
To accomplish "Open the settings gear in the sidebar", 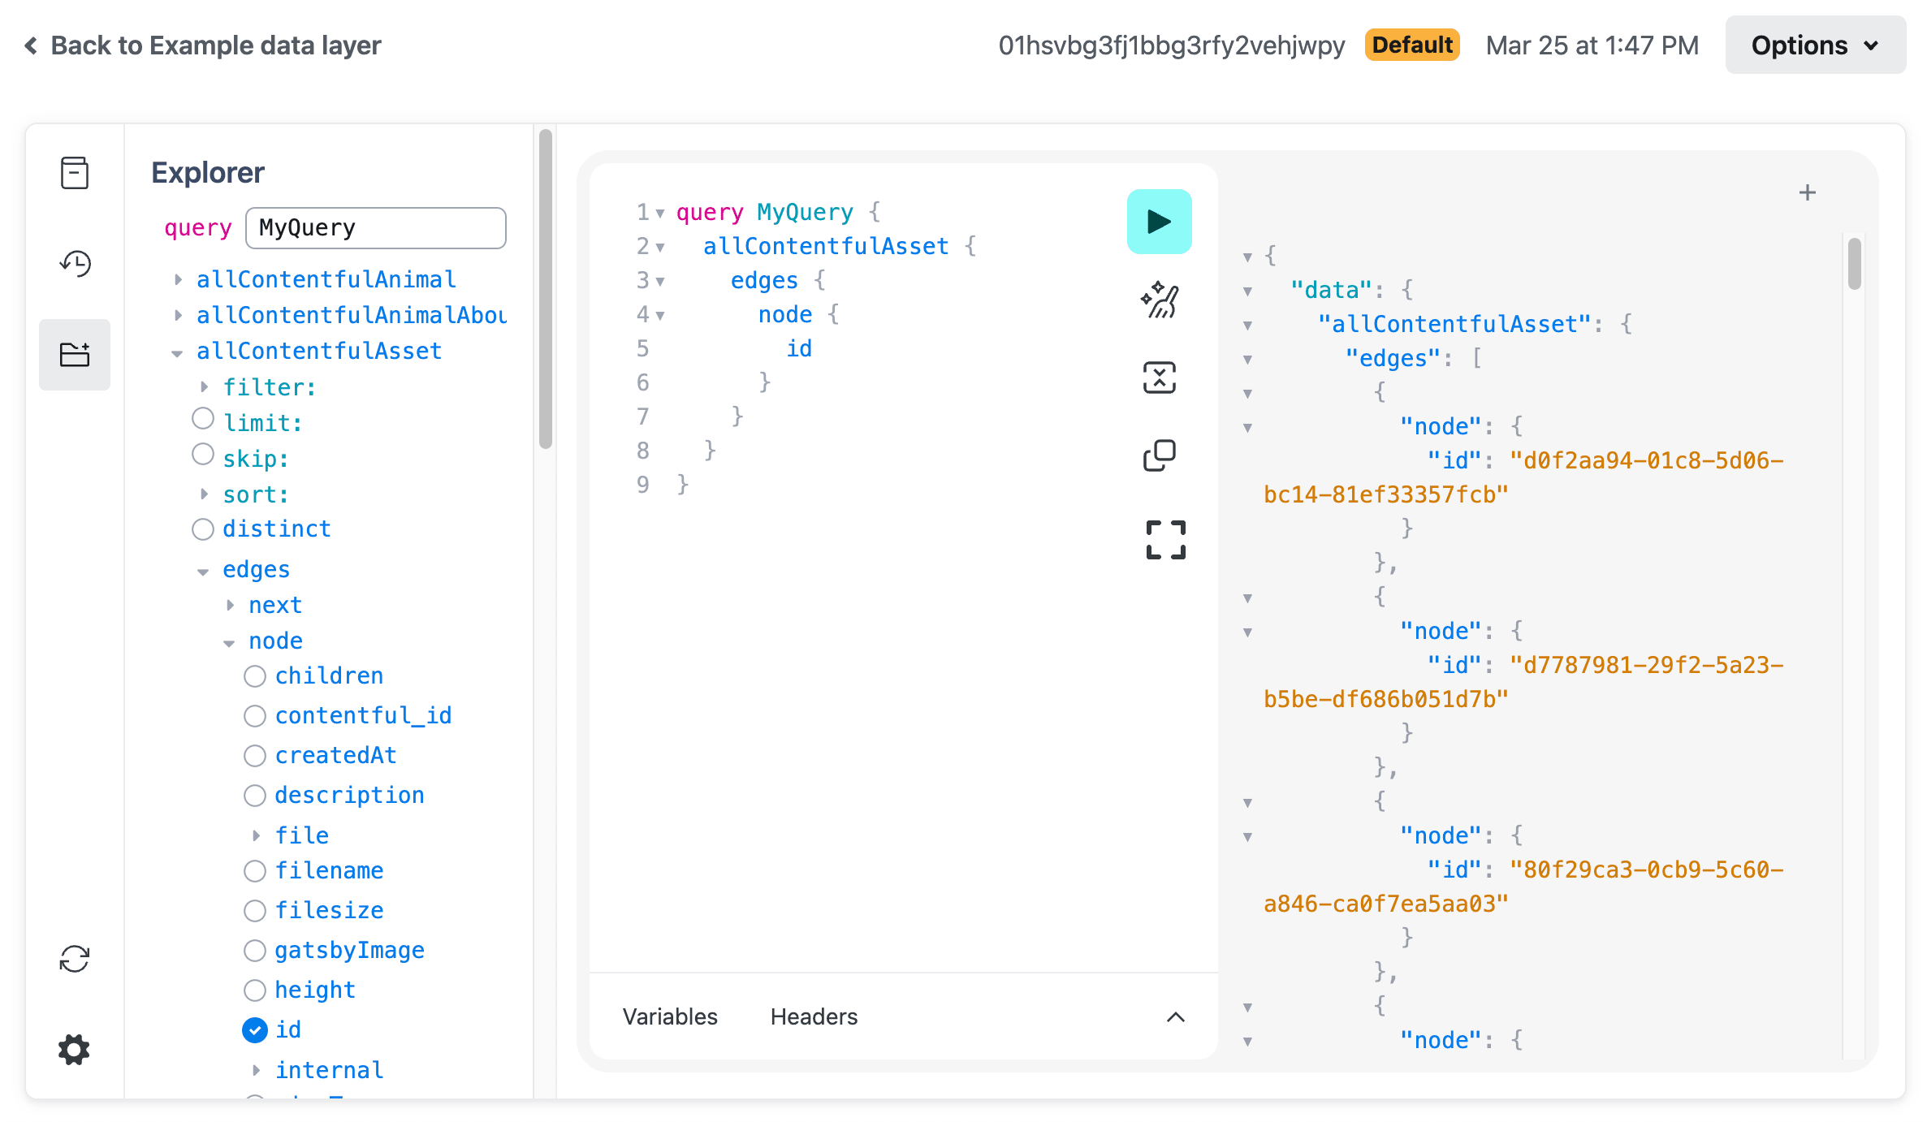I will [x=75, y=1050].
